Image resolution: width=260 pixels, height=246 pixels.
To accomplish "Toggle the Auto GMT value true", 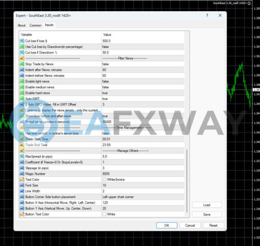I will point(143,99).
